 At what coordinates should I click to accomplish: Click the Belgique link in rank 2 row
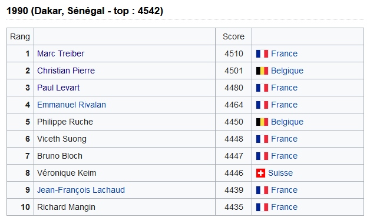click(x=287, y=71)
